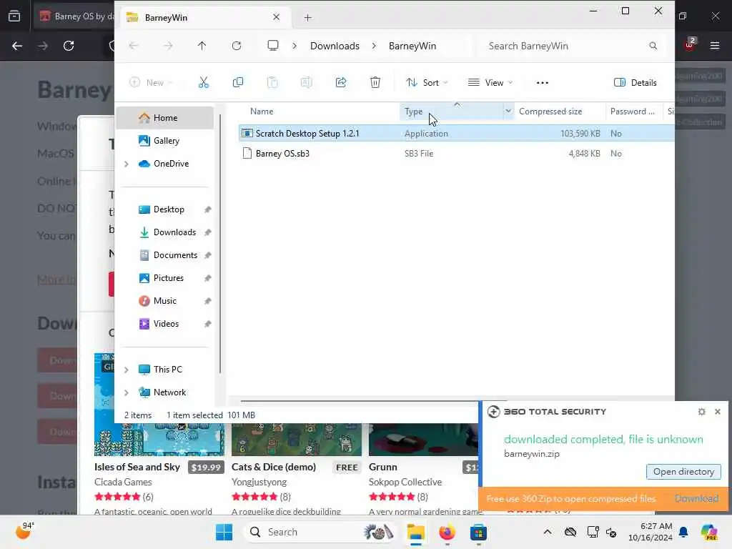Click the Copy icon in File Explorer toolbar
The height and width of the screenshot is (549, 732).
click(x=237, y=83)
